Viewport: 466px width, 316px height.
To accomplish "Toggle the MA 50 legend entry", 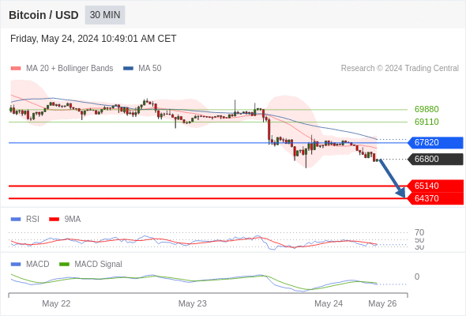I will (142, 69).
